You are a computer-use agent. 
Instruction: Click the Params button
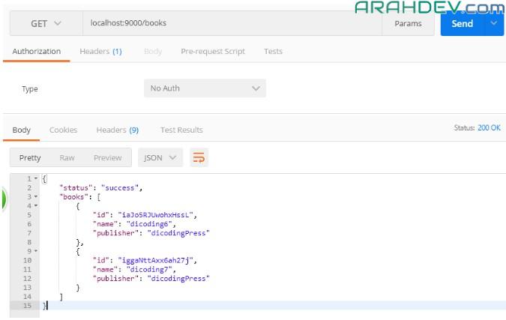pyautogui.click(x=408, y=23)
